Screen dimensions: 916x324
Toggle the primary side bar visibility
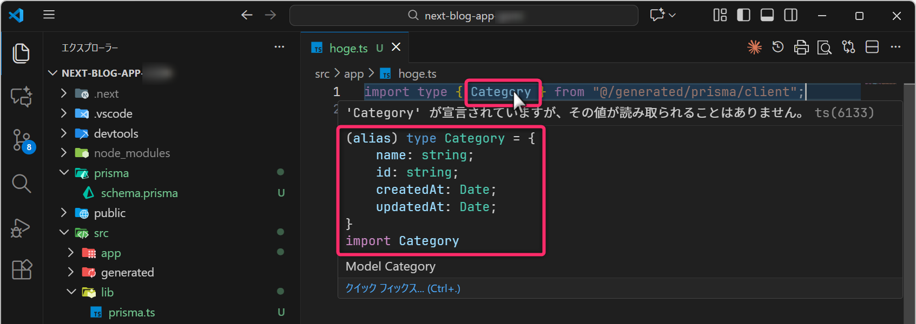tap(743, 15)
